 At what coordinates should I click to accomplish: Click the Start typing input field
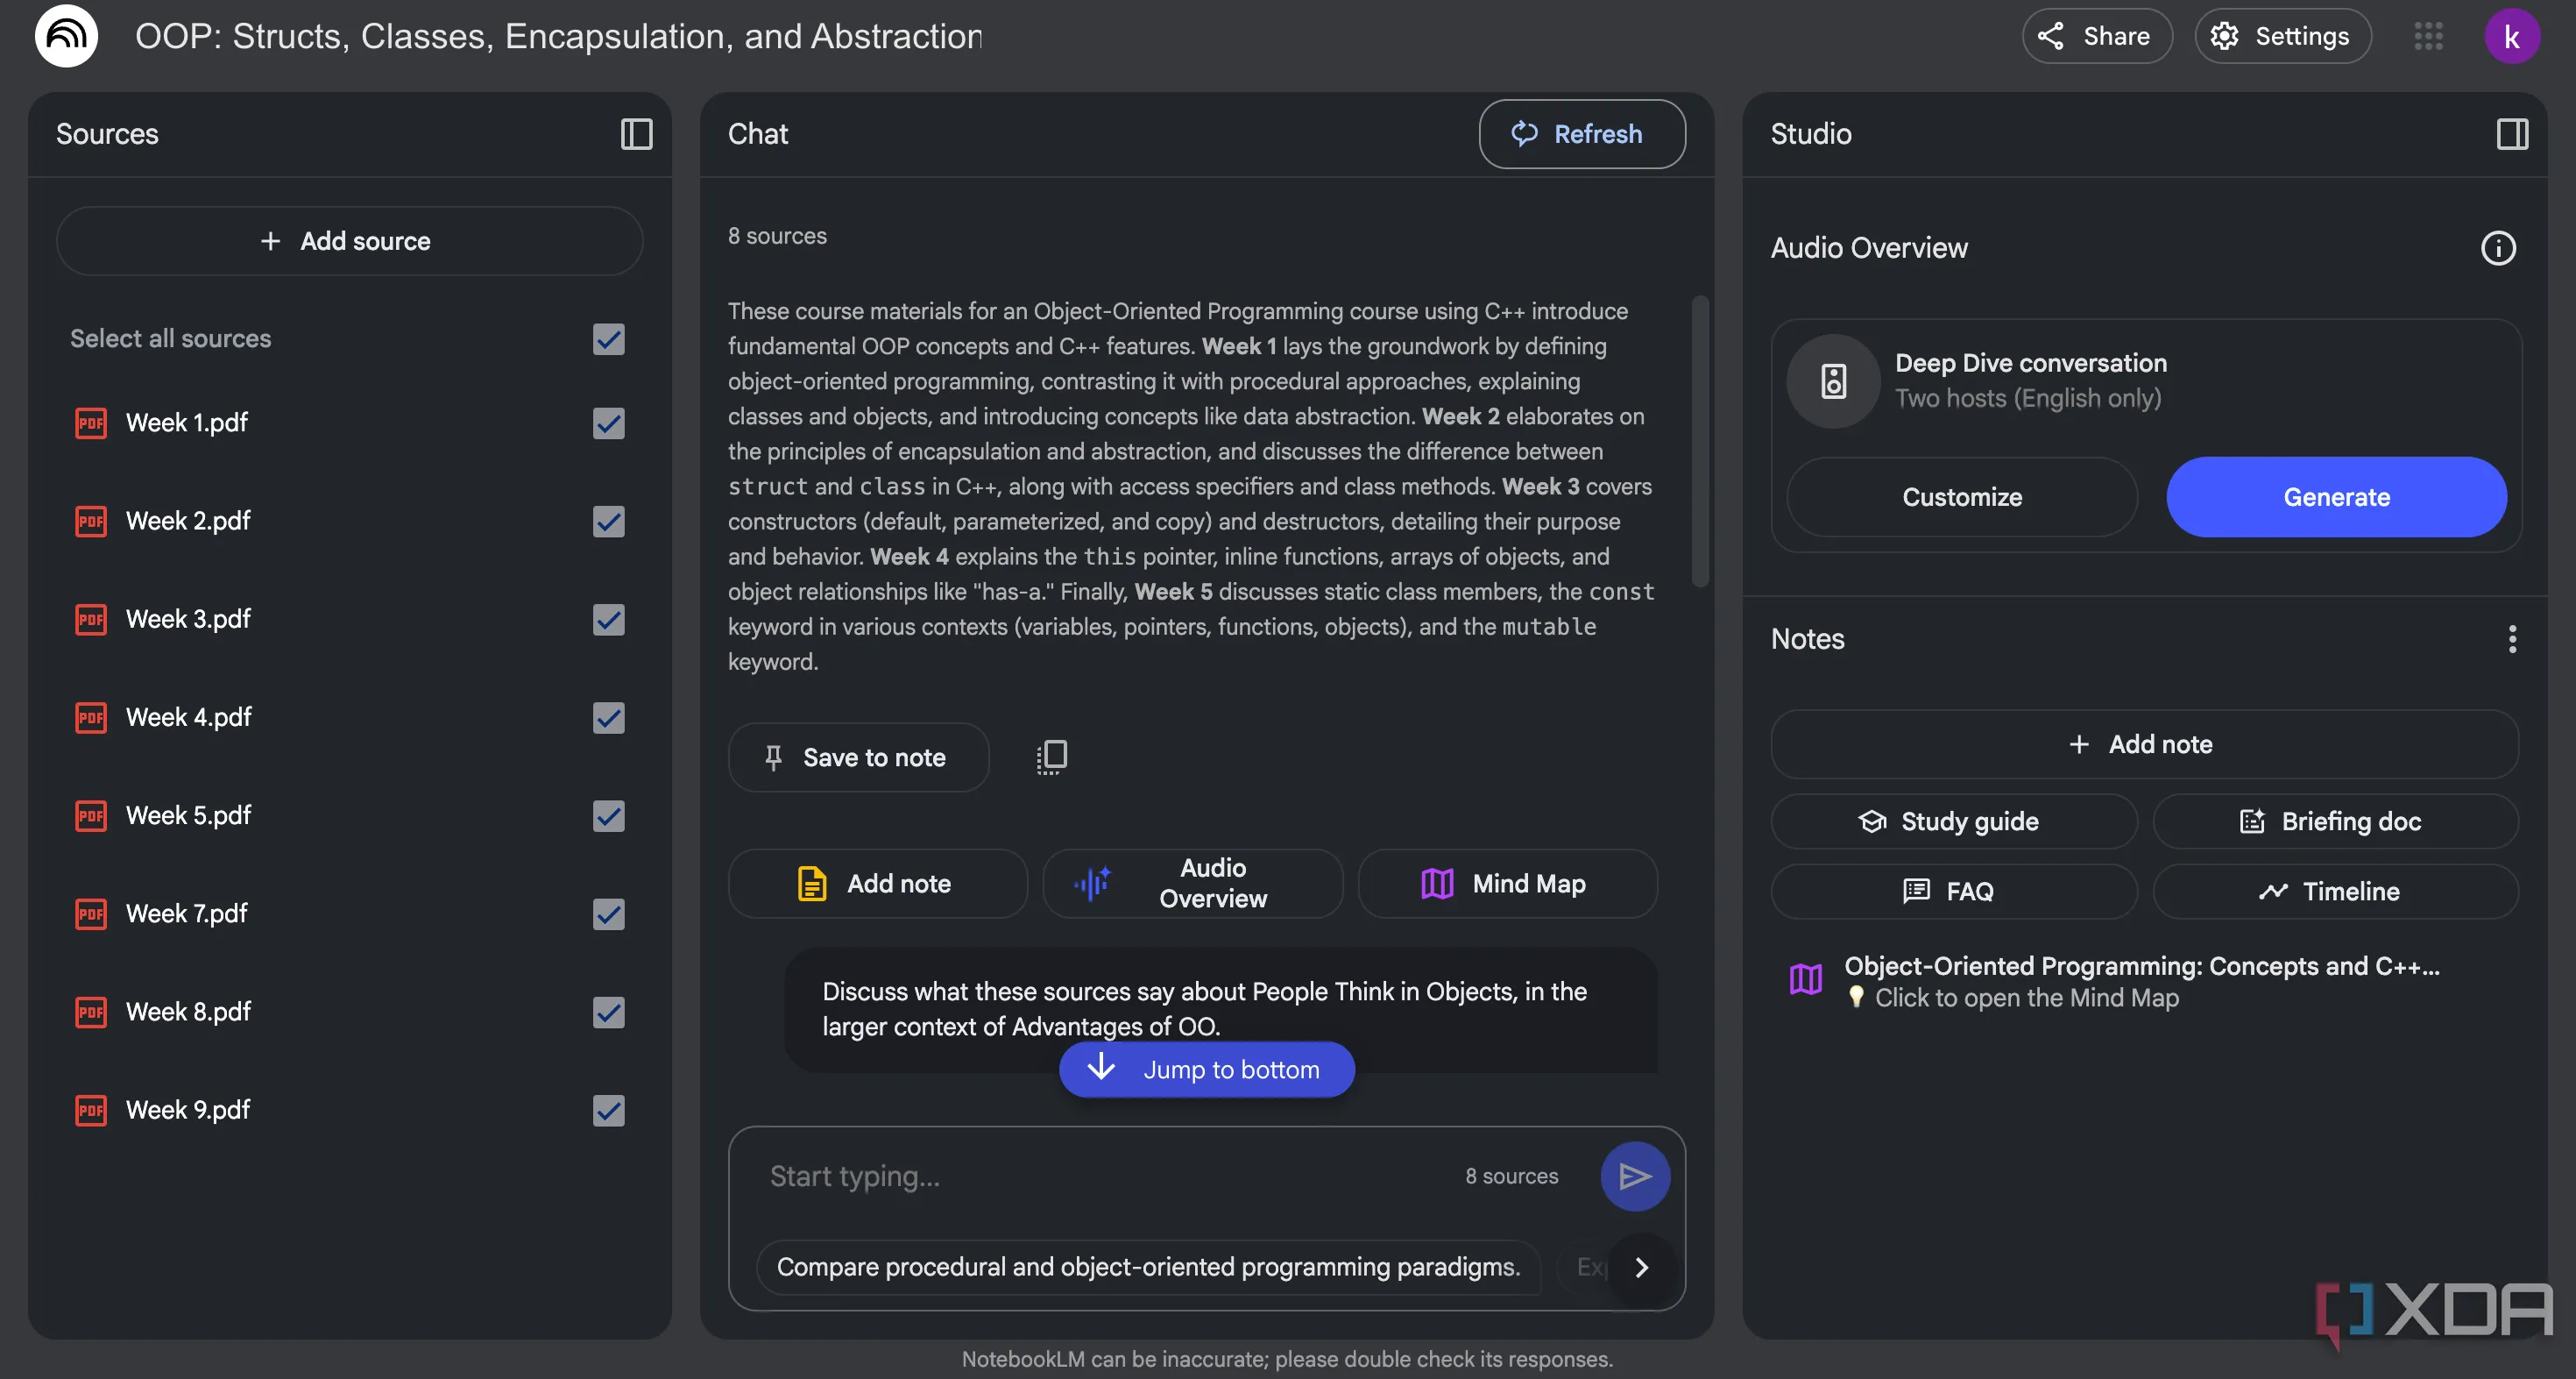pyautogui.click(x=1100, y=1176)
